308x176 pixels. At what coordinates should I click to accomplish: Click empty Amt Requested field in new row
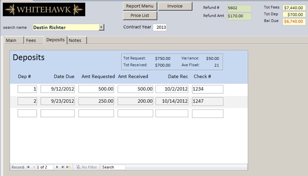96,113
